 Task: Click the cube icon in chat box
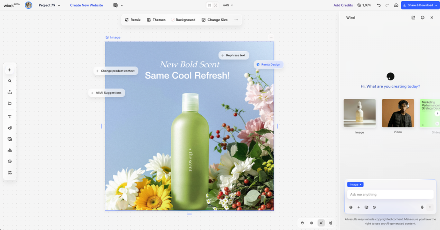tap(374, 207)
